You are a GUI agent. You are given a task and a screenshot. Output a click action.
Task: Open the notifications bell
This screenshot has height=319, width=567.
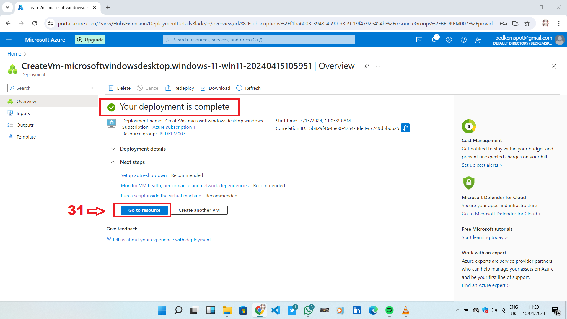pos(434,40)
